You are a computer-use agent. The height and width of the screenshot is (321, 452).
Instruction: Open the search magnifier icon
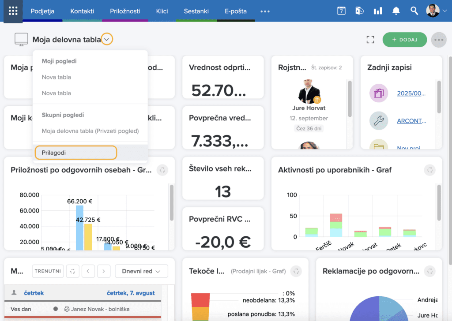pyautogui.click(x=414, y=11)
